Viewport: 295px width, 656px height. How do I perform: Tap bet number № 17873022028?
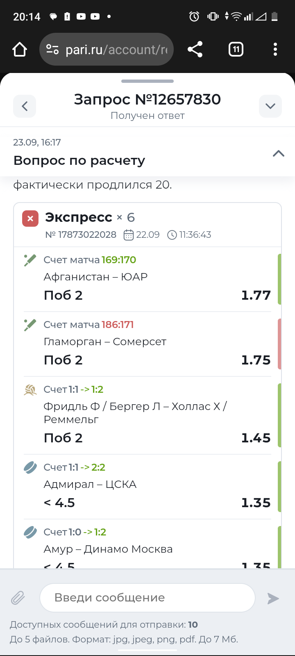[81, 235]
